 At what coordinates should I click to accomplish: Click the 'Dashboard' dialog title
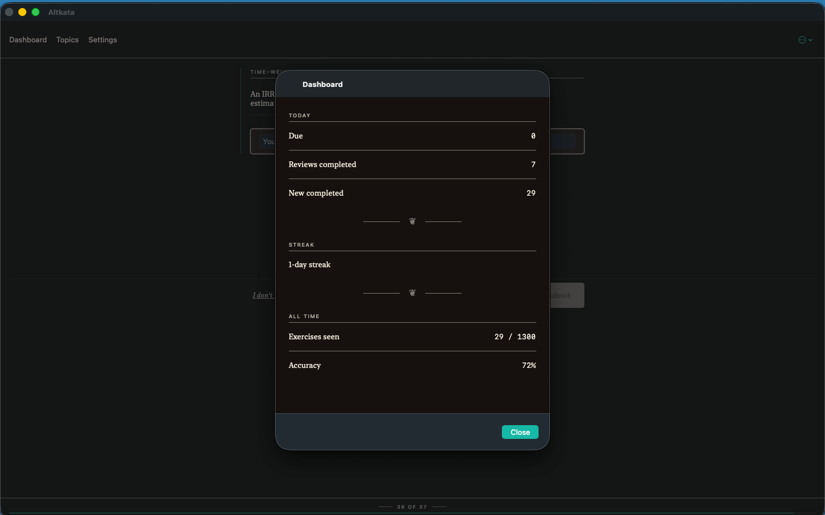pyautogui.click(x=323, y=84)
